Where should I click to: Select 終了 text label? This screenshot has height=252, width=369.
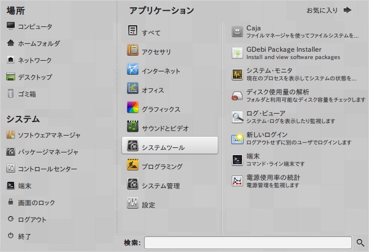25,236
